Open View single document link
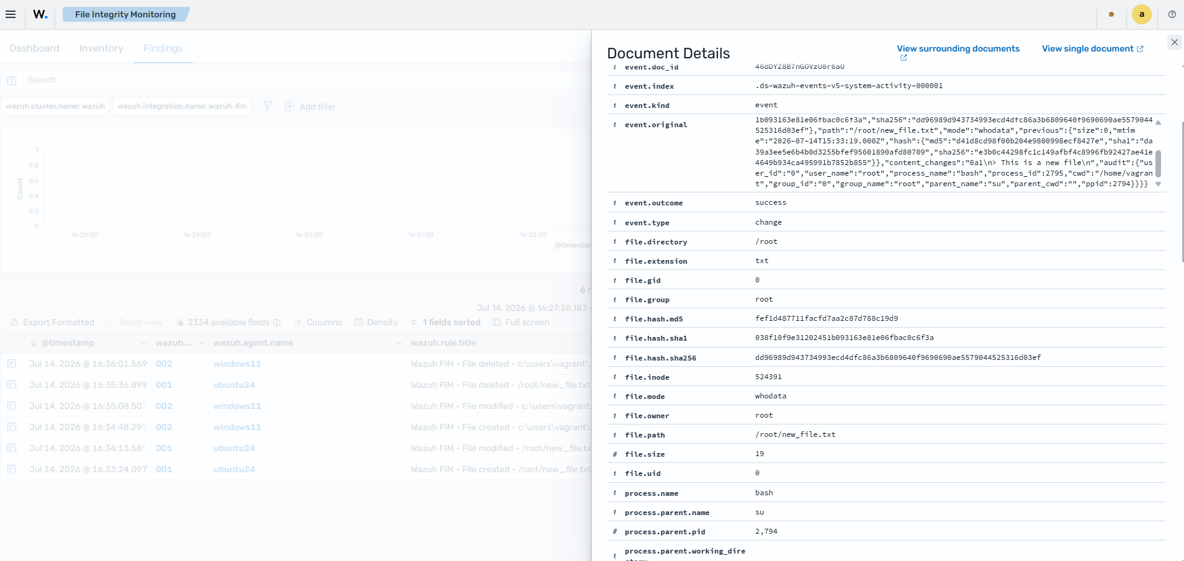 click(x=1093, y=48)
